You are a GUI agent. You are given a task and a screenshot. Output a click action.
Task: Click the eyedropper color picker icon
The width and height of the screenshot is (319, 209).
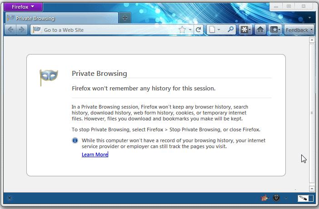coord(302,198)
